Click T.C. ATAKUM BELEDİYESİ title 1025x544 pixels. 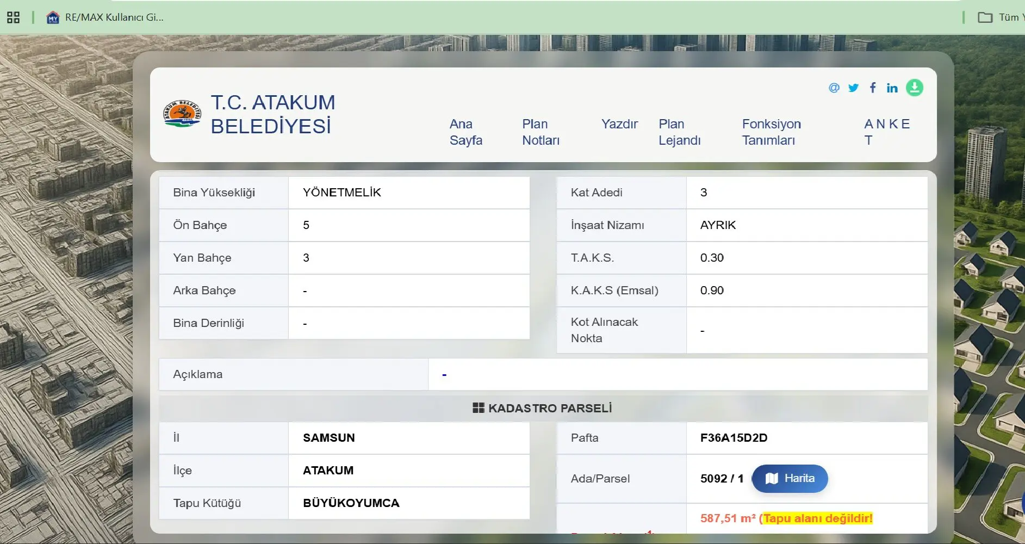pos(273,114)
